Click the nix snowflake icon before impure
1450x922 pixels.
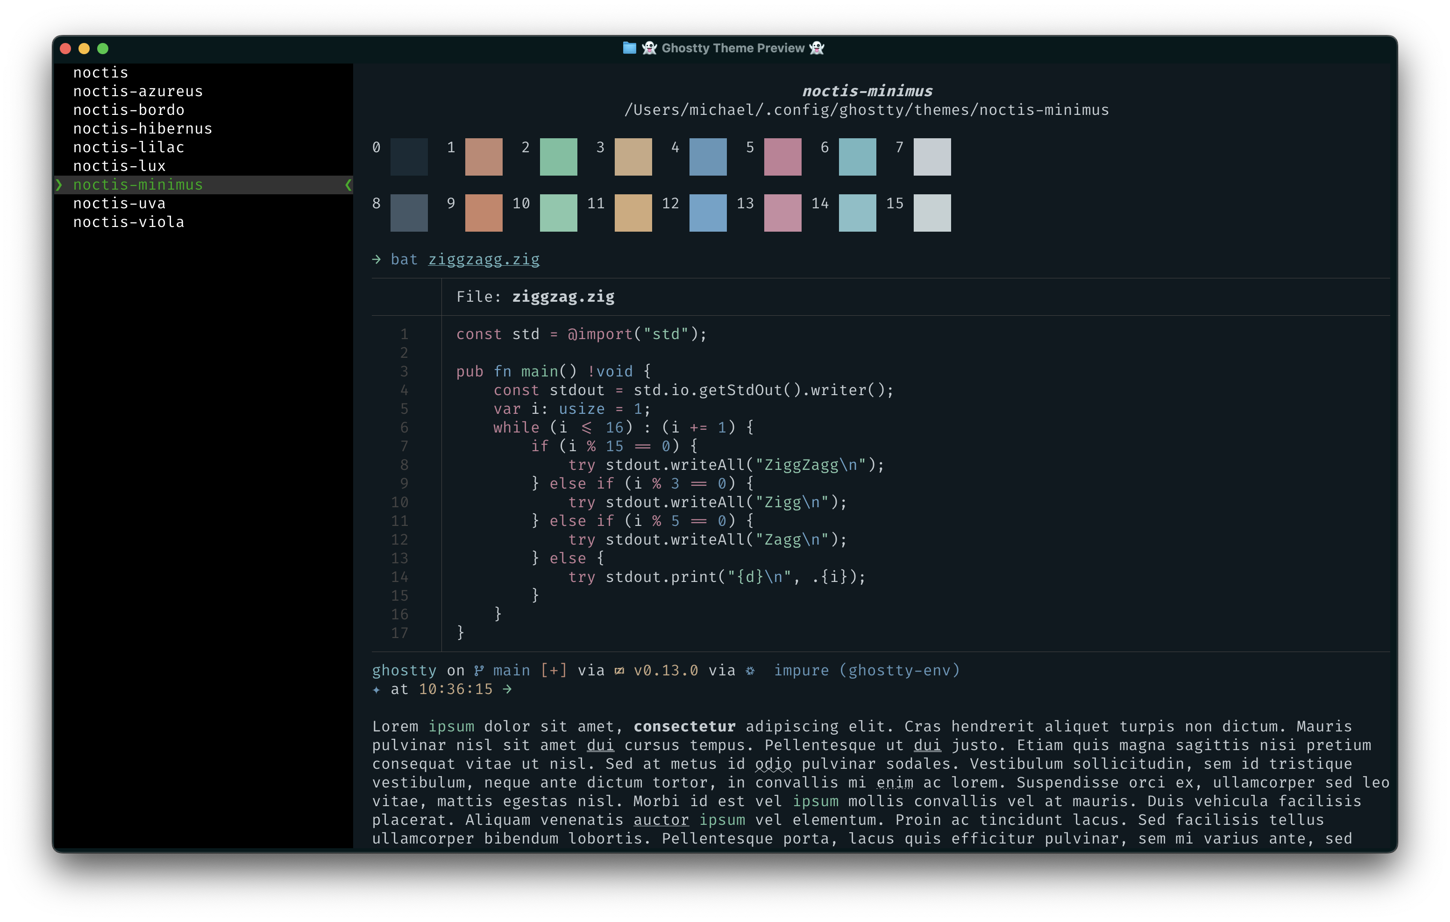pyautogui.click(x=750, y=670)
